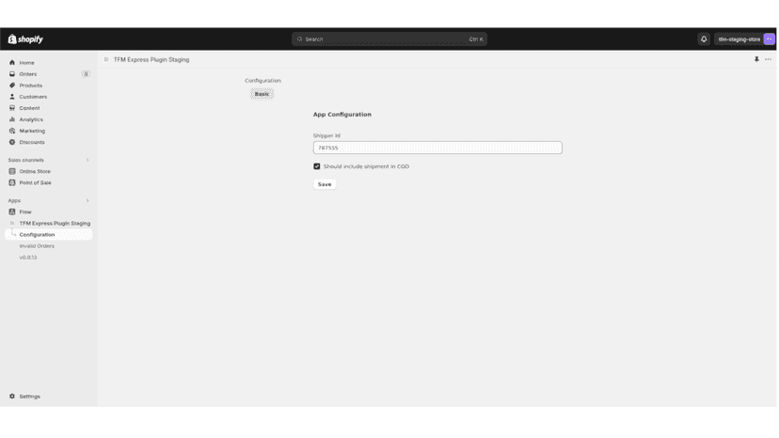Expand the Sales channels section
The height and width of the screenshot is (438, 779).
click(x=87, y=160)
